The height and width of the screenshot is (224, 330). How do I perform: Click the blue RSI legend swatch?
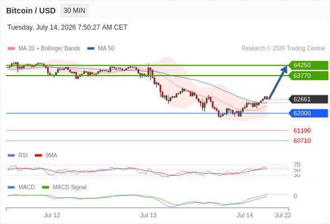pos(11,156)
